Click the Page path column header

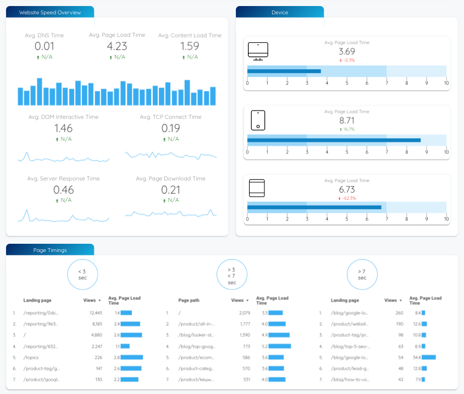coord(189,300)
